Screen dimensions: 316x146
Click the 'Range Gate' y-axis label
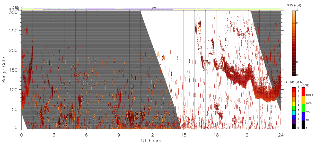click(4, 70)
